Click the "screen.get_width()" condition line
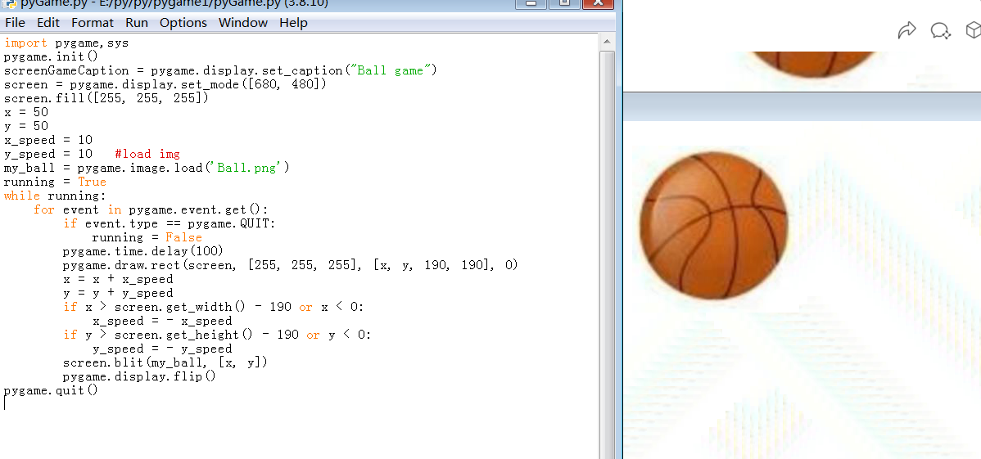The width and height of the screenshot is (981, 459). pyautogui.click(x=214, y=307)
